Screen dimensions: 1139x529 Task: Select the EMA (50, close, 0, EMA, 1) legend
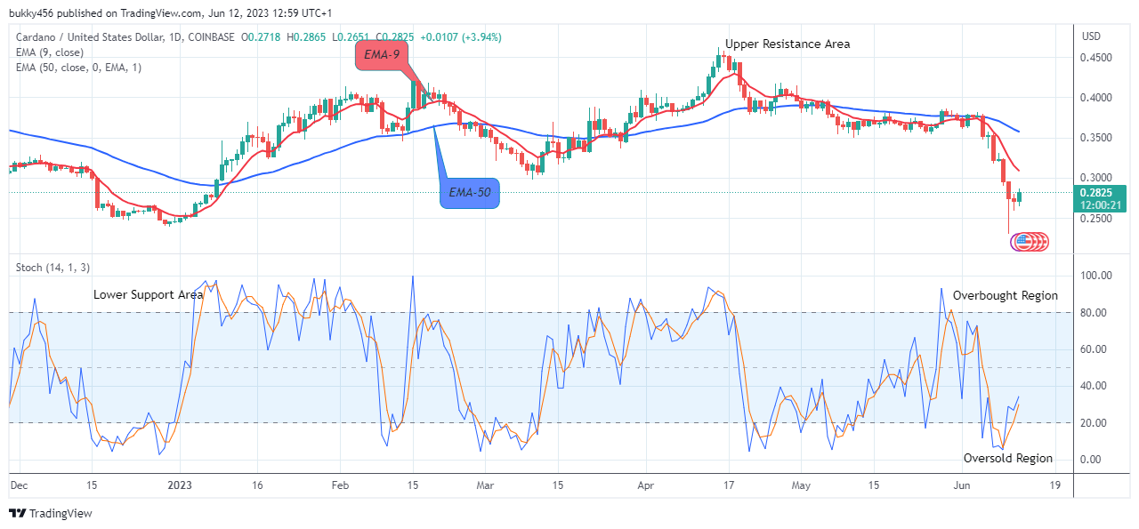[78, 68]
